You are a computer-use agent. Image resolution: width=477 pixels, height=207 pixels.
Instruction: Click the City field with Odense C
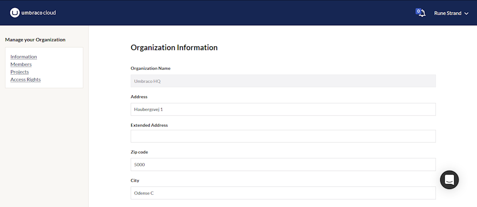pyautogui.click(x=283, y=193)
